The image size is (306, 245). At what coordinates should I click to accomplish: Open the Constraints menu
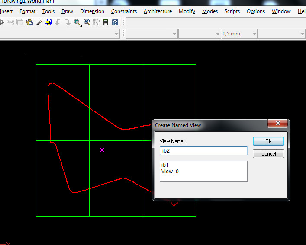click(x=124, y=11)
